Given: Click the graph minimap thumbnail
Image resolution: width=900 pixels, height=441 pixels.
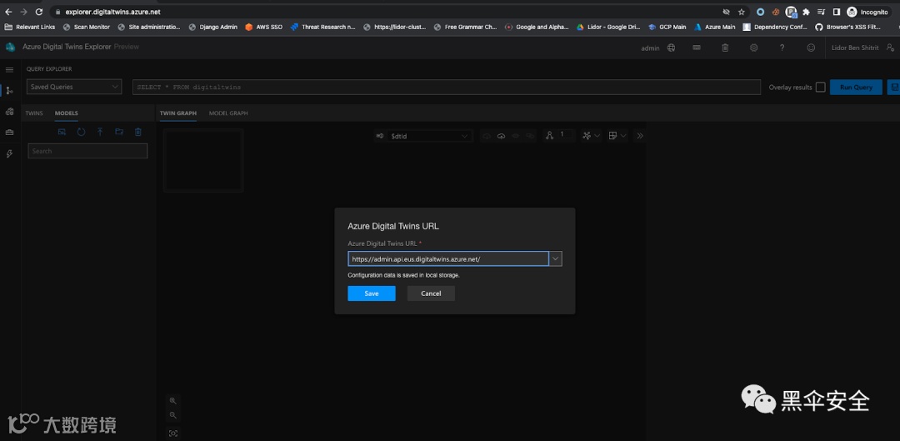Looking at the screenshot, I should (203, 160).
